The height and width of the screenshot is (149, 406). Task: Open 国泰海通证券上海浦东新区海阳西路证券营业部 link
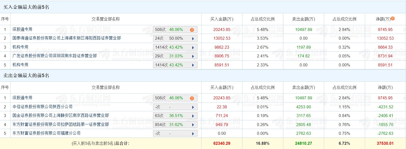click(66, 38)
